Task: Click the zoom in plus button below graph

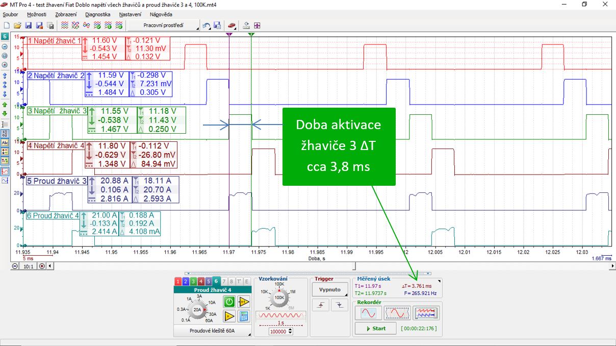Action: pyautogui.click(x=42, y=266)
